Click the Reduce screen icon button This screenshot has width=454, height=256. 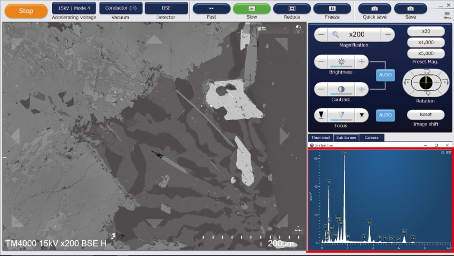292,9
